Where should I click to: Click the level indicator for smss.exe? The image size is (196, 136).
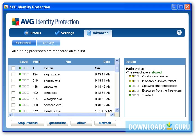pos(24,86)
